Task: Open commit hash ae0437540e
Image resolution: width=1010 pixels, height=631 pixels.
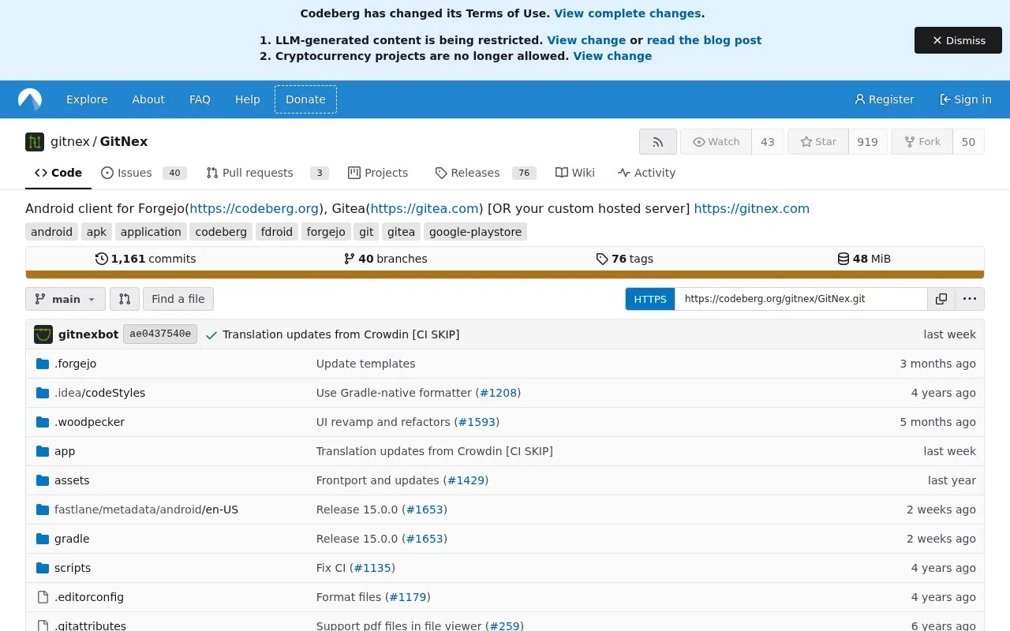Action: (160, 334)
